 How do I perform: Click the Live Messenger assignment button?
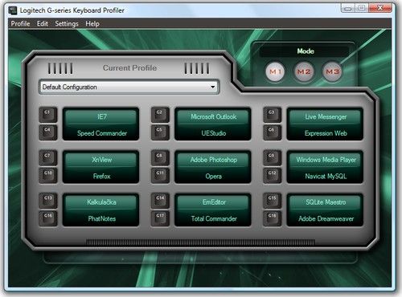point(326,116)
